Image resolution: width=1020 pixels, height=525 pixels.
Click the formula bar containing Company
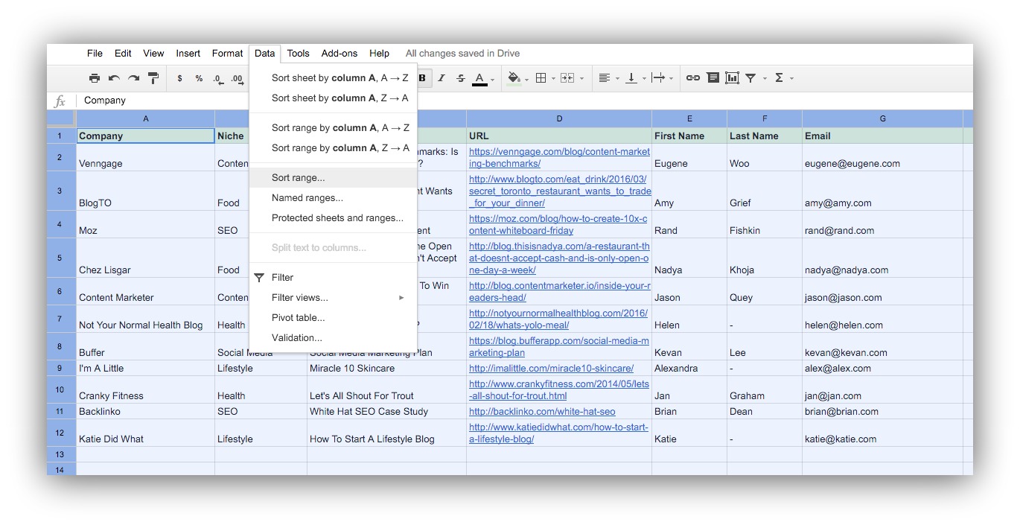pos(525,101)
